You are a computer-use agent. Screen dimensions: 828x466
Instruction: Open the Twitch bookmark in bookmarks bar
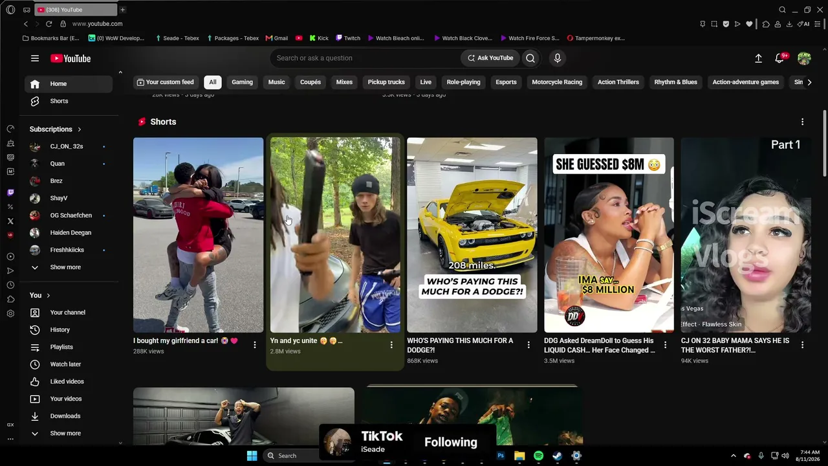pyautogui.click(x=348, y=38)
